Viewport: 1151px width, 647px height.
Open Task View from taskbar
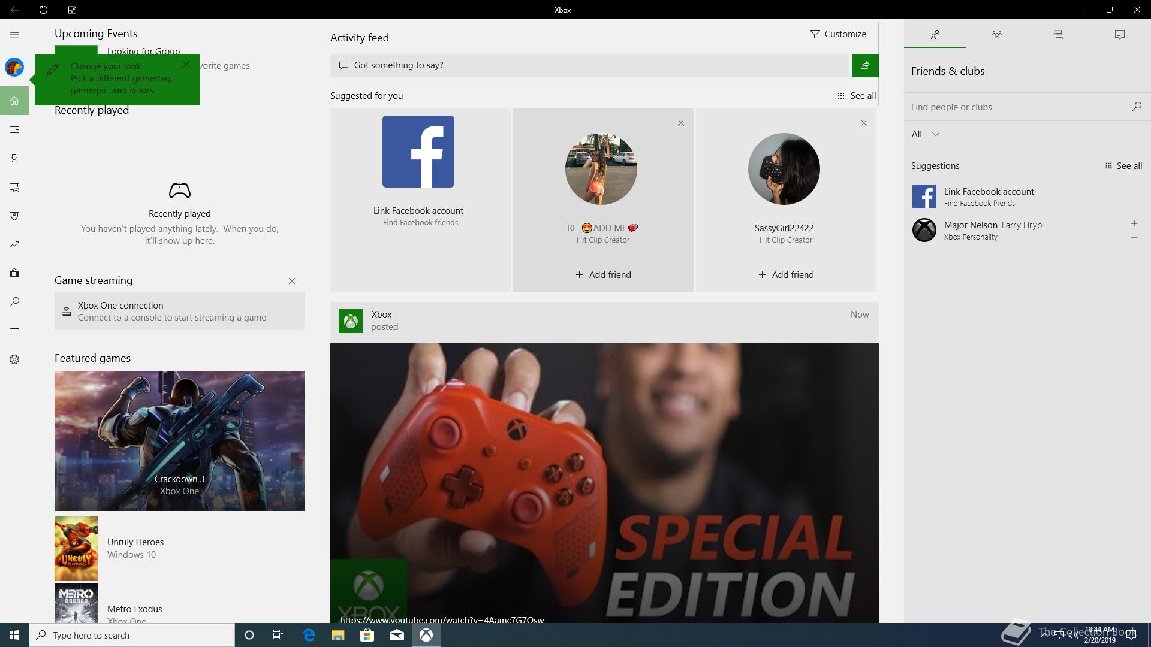[278, 635]
